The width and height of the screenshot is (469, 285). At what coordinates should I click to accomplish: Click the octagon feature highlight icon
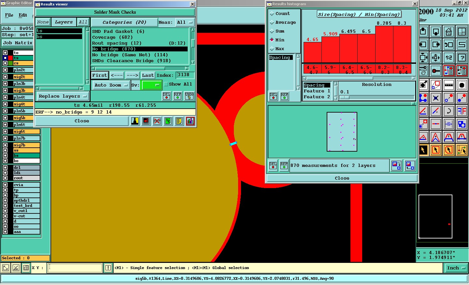tap(462, 85)
